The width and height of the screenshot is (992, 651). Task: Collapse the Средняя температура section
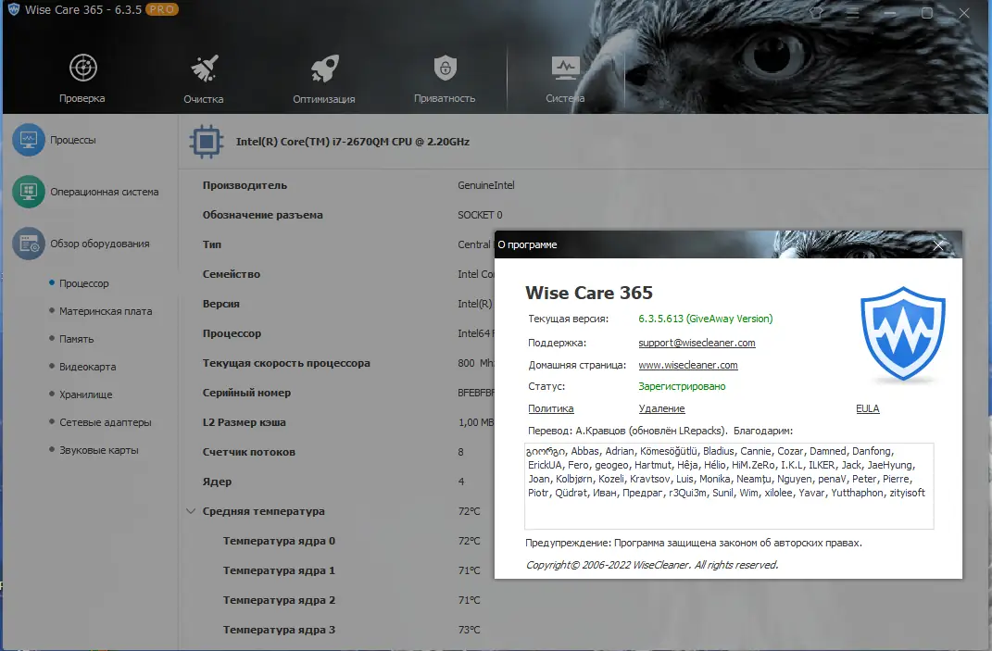(x=192, y=511)
